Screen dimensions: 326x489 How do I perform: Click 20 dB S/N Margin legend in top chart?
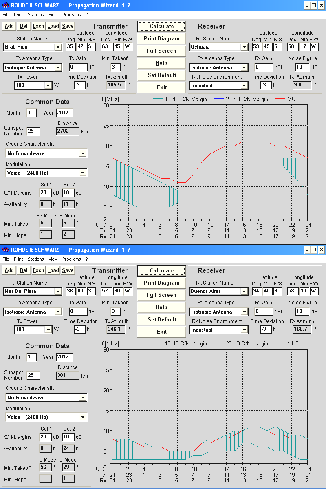tap(247, 99)
